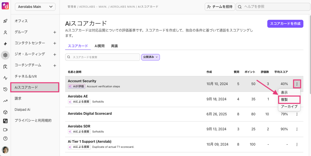
Task: Open options menu for Aerolabs SDR
Action: [297, 129]
